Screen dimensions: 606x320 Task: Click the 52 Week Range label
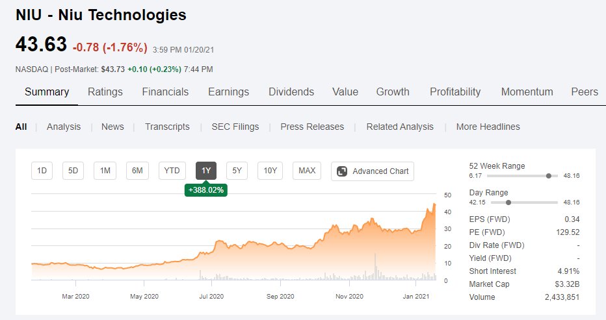[x=497, y=166]
